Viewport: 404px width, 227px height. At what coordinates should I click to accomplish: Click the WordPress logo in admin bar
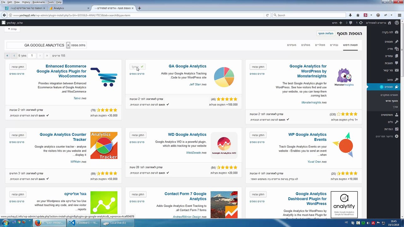[397, 23]
